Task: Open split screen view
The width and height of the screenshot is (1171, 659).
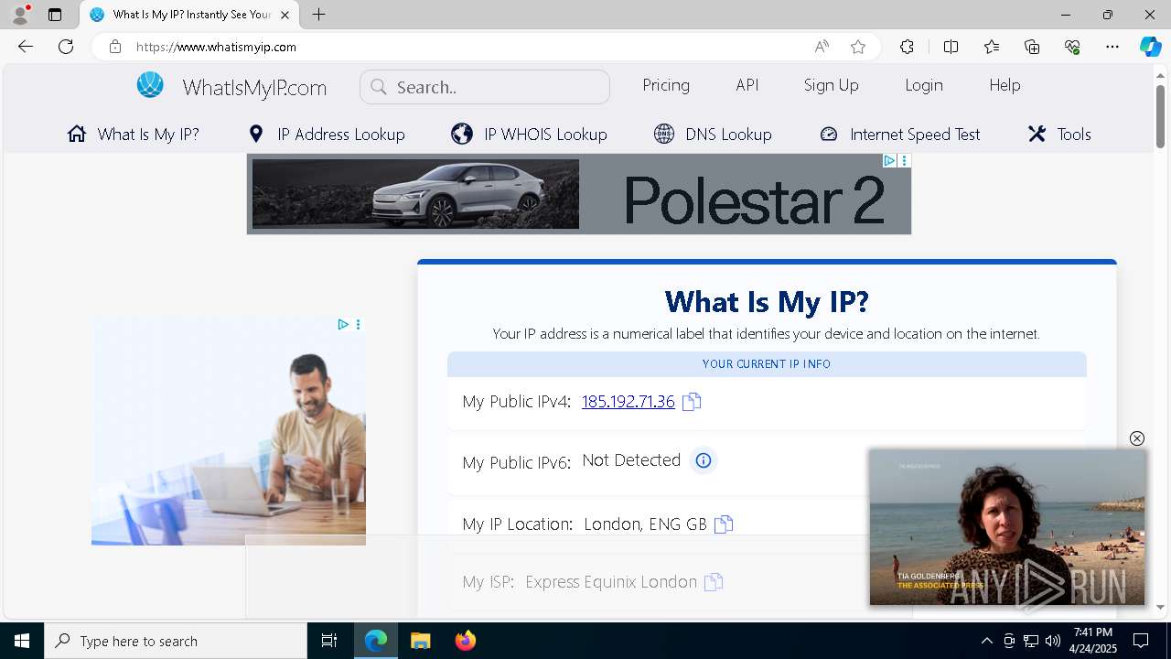Action: pos(951,47)
